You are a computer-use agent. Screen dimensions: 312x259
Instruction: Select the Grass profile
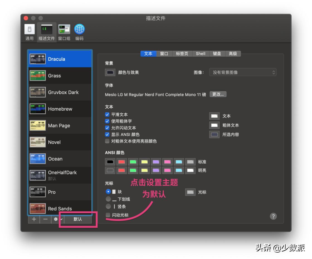pyautogui.click(x=60, y=75)
